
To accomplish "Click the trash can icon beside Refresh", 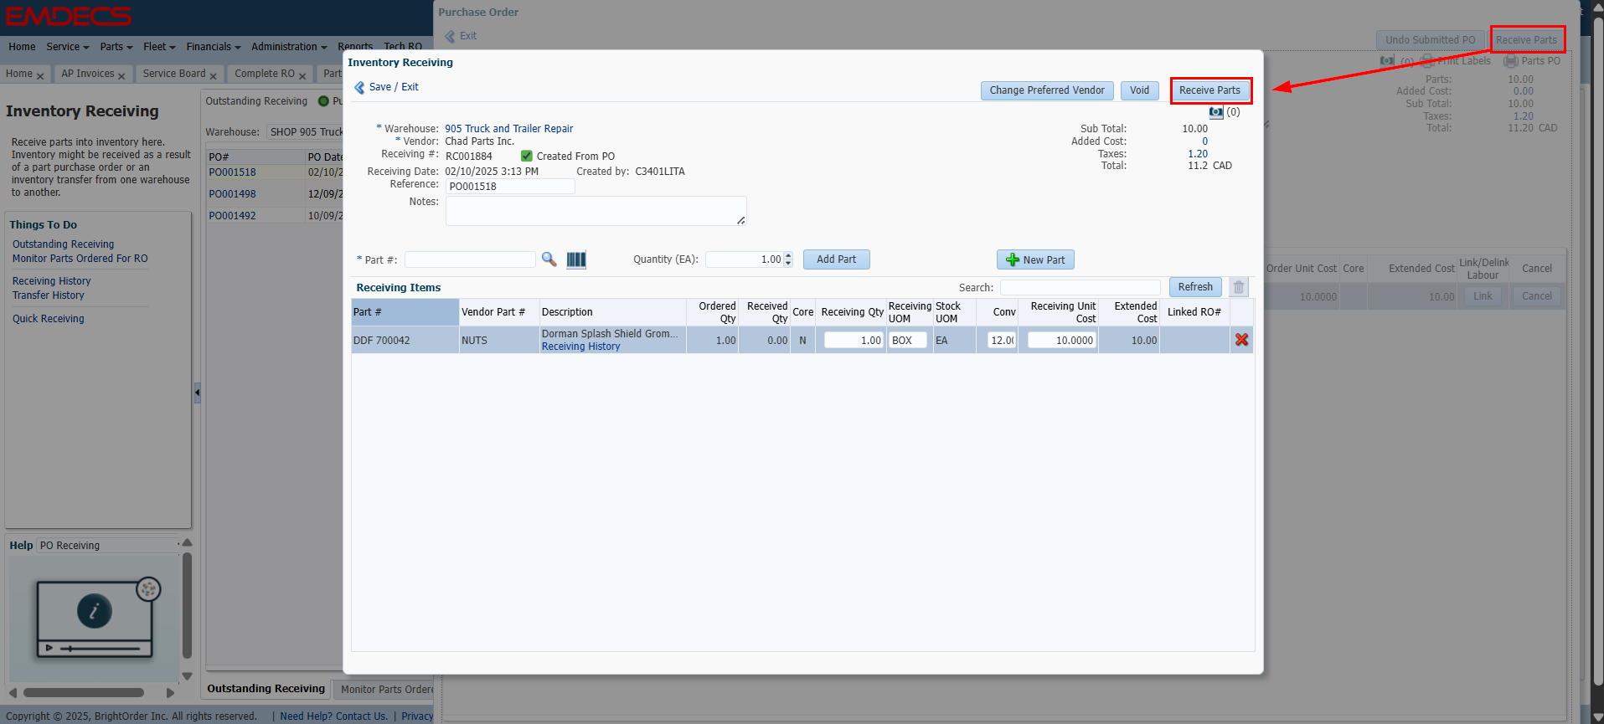I will (x=1239, y=287).
